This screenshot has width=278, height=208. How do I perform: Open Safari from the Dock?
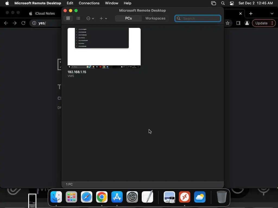(x=87, y=197)
